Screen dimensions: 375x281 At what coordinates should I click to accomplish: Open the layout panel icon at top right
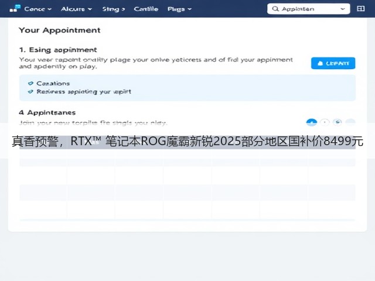click(361, 9)
